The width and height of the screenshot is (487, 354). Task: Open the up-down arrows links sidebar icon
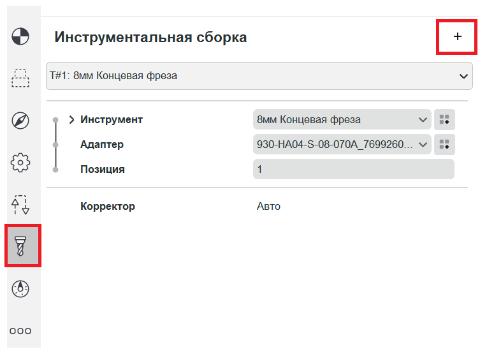pyautogui.click(x=20, y=205)
